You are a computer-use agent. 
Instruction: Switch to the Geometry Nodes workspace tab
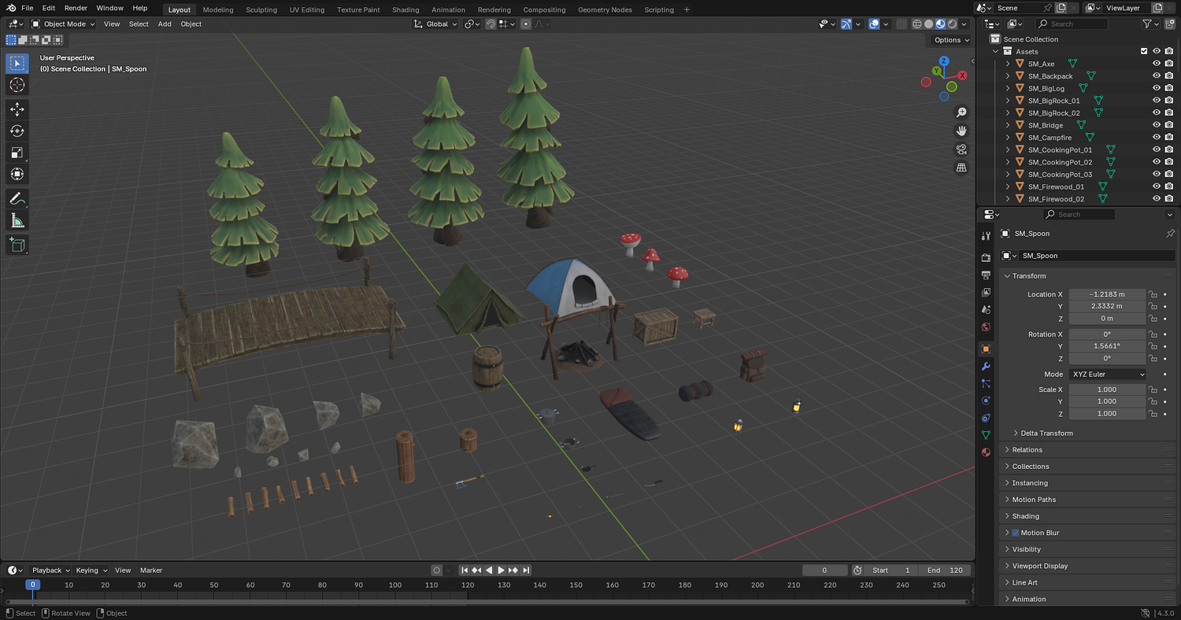point(605,9)
